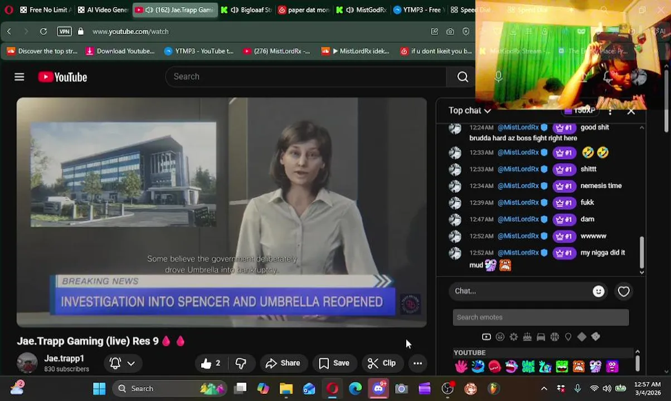The image size is (671, 401).
Task: Show hidden system tray icons chevron
Action: pyautogui.click(x=544, y=389)
